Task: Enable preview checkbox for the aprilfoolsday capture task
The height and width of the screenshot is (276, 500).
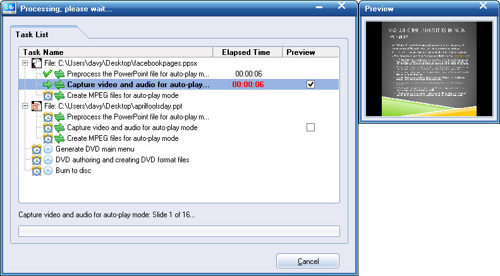Action: [x=310, y=128]
